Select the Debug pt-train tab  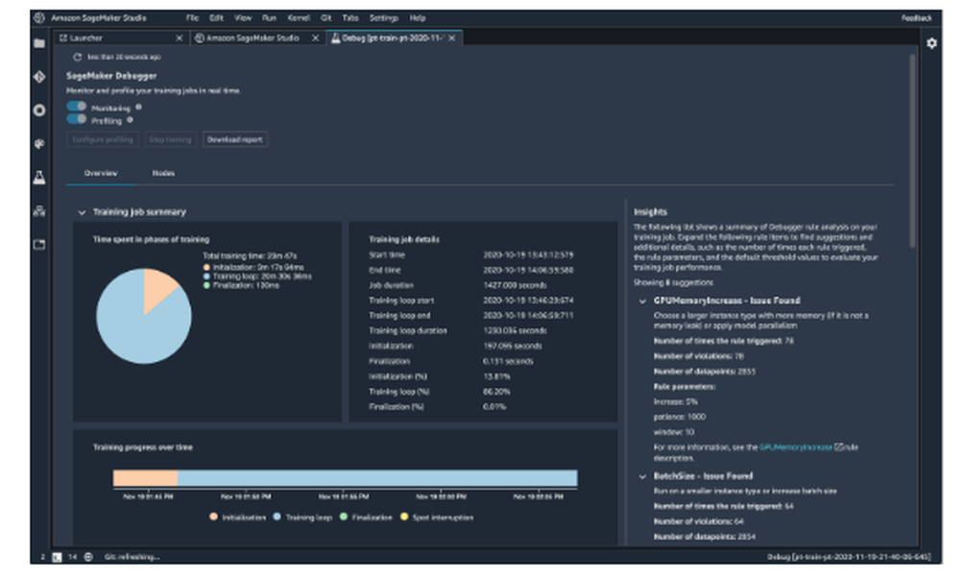pos(395,38)
